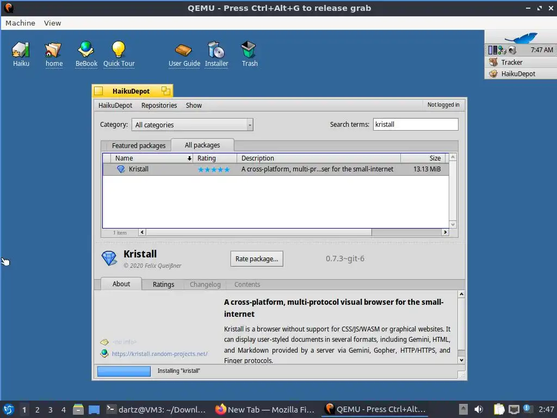Click the volume speaker icon in Deskbar
This screenshot has width=557, height=418.
[x=512, y=50]
